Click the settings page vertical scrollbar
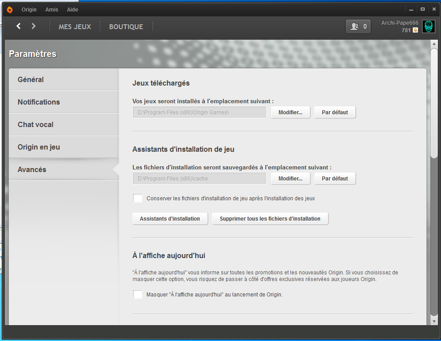This screenshot has height=341, width=441. (434, 101)
